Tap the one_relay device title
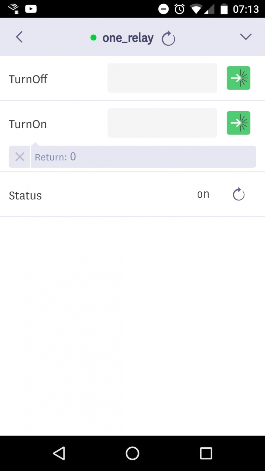The image size is (265, 471). click(128, 38)
